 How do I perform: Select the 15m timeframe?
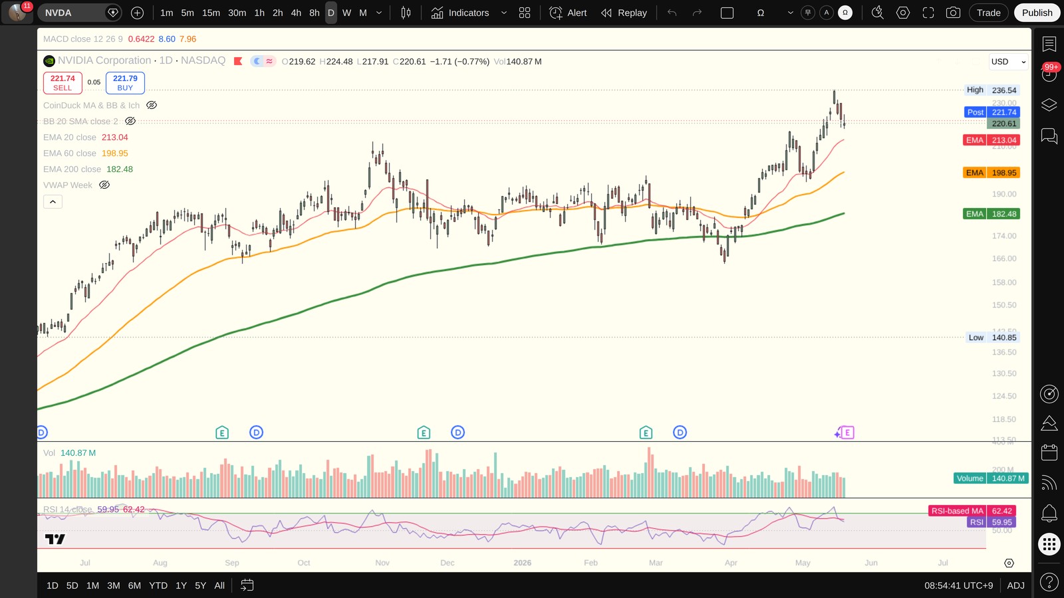click(x=211, y=13)
